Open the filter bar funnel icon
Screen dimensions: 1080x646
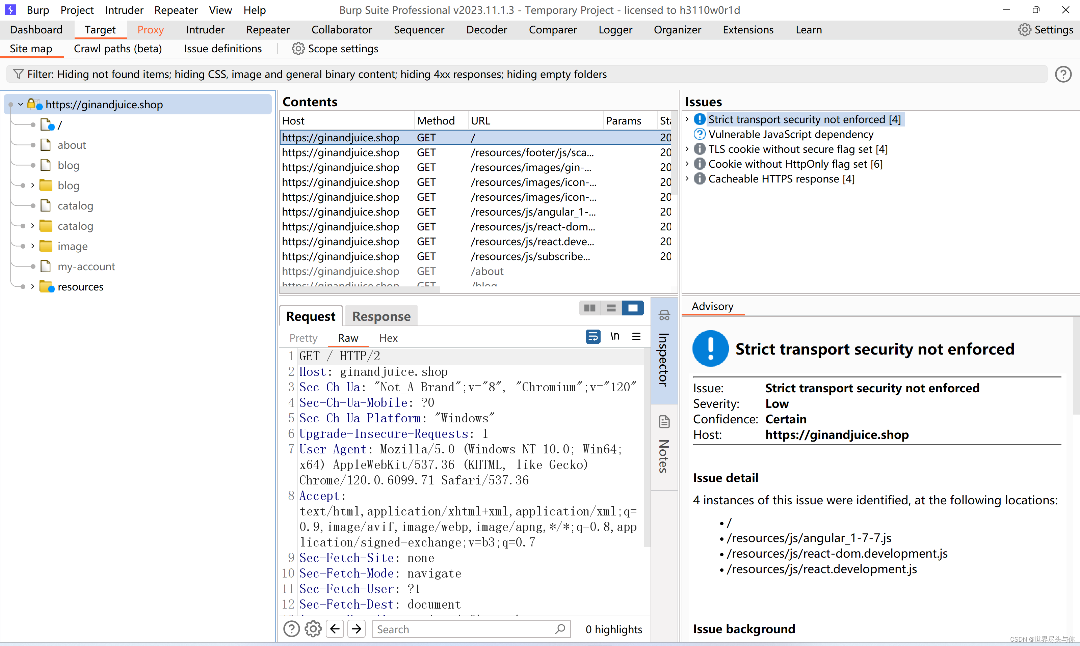coord(18,74)
